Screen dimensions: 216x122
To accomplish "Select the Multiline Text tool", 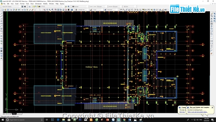I will pos(1,58).
